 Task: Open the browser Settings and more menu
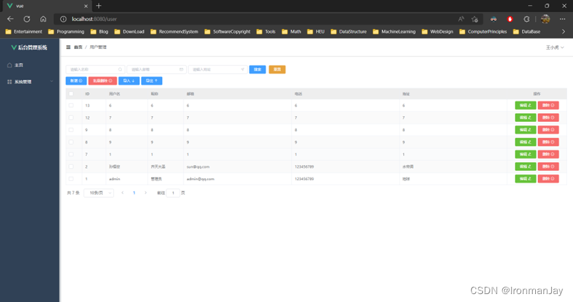tap(562, 19)
